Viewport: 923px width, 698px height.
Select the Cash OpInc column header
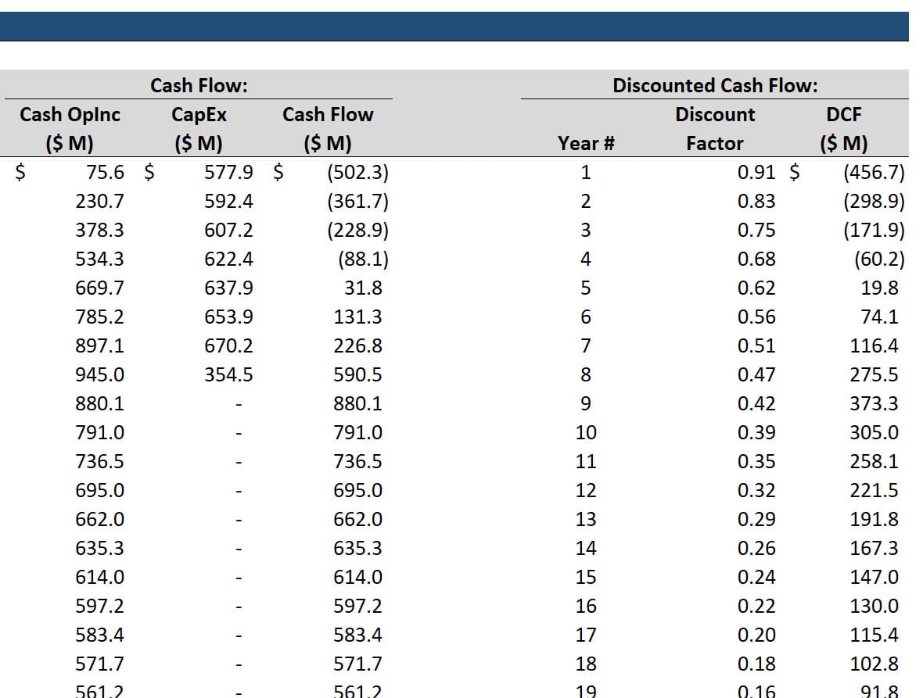(70, 115)
